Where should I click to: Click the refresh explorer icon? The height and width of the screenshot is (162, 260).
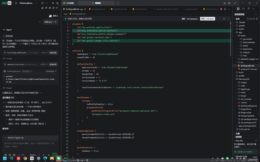tap(254, 19)
